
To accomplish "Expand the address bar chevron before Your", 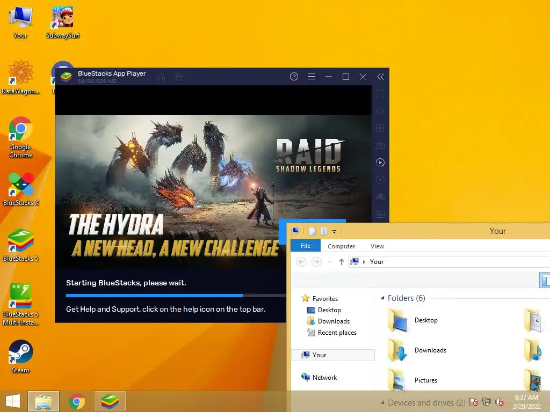I will coord(364,262).
